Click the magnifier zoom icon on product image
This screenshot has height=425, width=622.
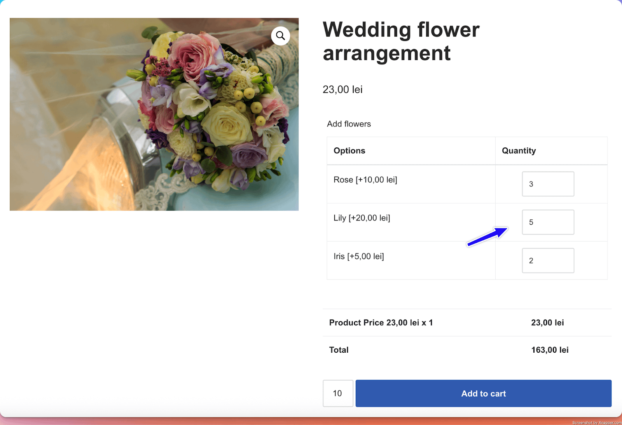click(x=280, y=36)
